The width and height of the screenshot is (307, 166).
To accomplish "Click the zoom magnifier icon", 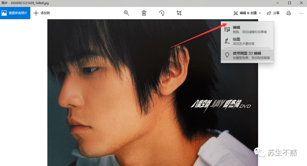I will 126,13.
